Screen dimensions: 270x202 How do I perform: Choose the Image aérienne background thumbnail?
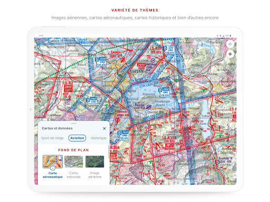(x=94, y=161)
